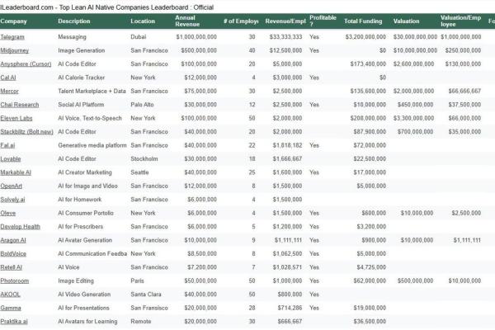Select the AI for Presentations cell
495x330 pixels.
[x=83, y=309]
